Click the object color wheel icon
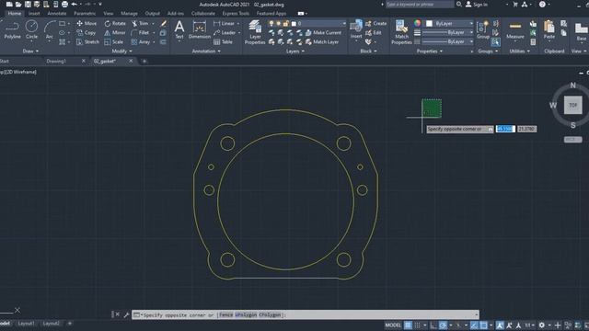 417,23
